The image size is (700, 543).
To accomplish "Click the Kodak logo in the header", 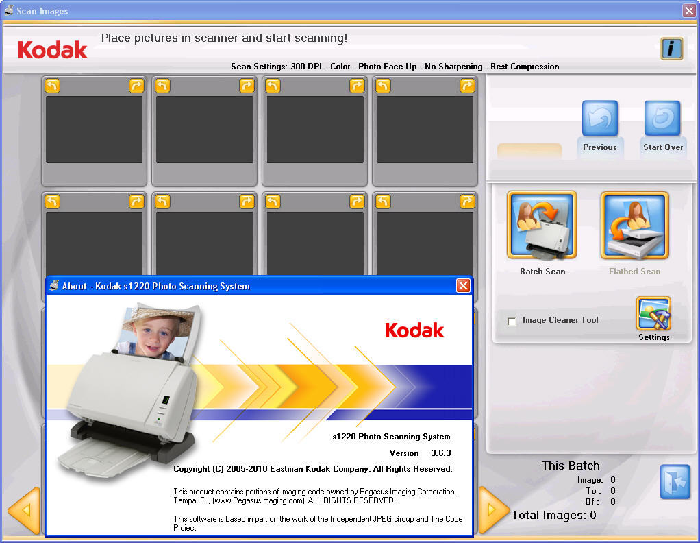I will (x=51, y=49).
